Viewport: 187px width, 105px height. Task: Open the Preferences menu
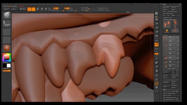tap(56, 4)
